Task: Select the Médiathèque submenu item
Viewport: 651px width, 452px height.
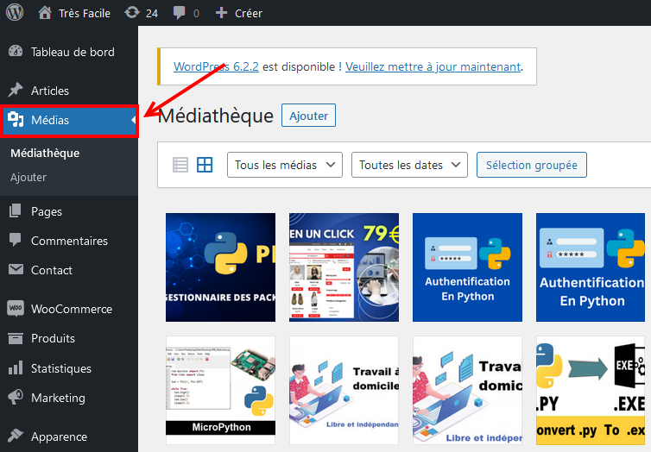Action: (x=45, y=153)
